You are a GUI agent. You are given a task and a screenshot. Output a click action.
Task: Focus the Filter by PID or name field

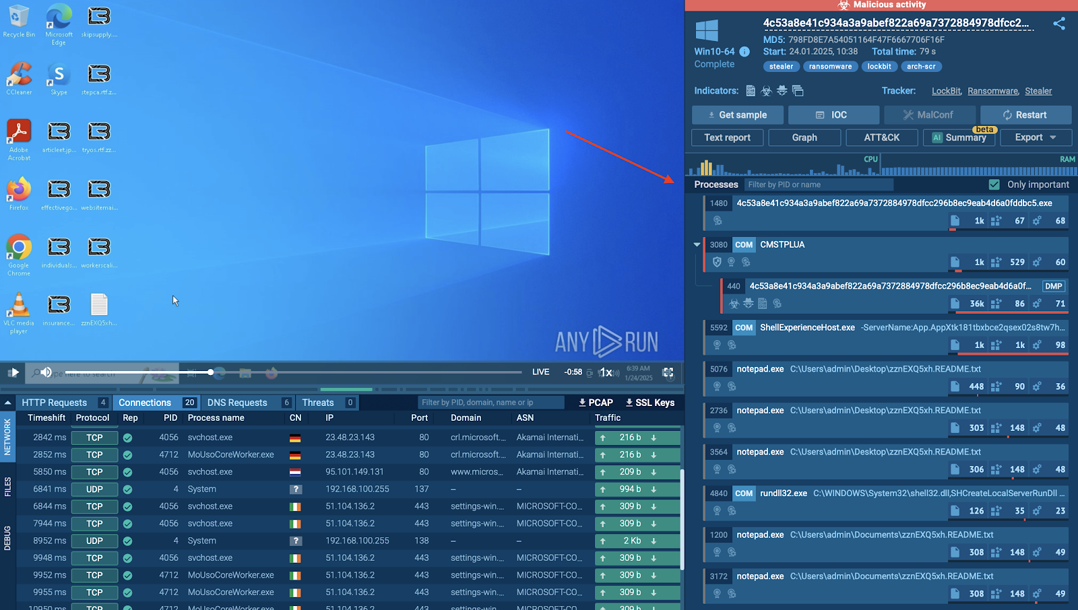819,184
